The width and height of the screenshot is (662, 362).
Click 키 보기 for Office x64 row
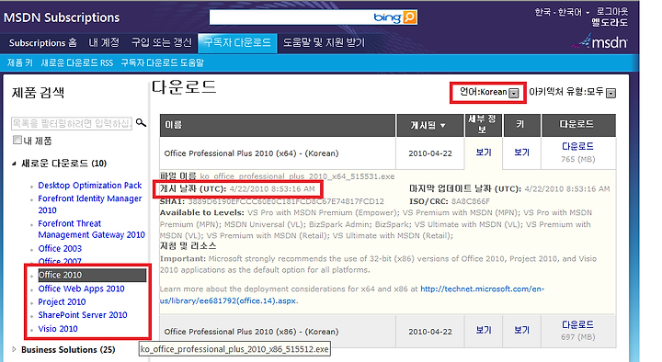[521, 153]
